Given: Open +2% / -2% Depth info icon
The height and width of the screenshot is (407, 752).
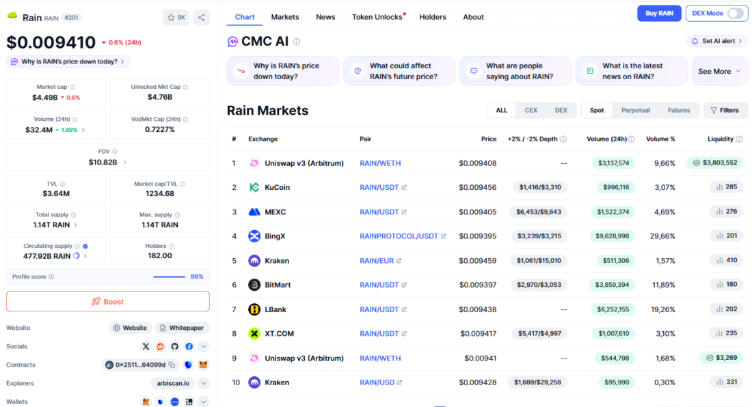Looking at the screenshot, I should click(x=563, y=139).
